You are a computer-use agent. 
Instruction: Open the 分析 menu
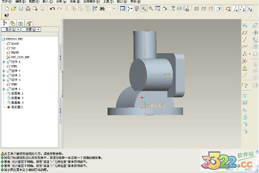61,2
